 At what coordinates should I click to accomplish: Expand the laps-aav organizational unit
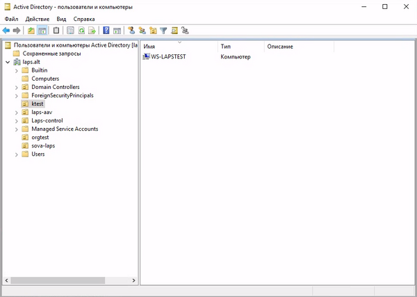17,112
